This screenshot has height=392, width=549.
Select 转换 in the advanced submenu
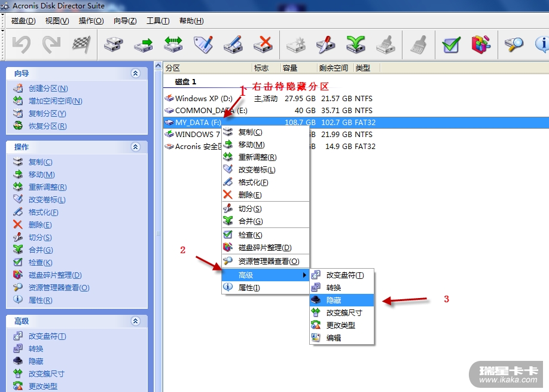[341, 288]
